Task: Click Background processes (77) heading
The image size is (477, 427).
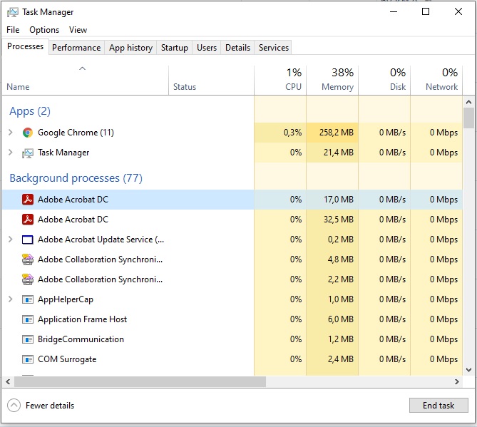Action: tap(76, 178)
